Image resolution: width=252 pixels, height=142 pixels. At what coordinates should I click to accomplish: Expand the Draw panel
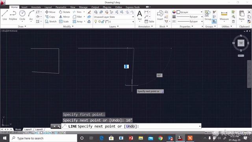pyautogui.click(x=22, y=26)
